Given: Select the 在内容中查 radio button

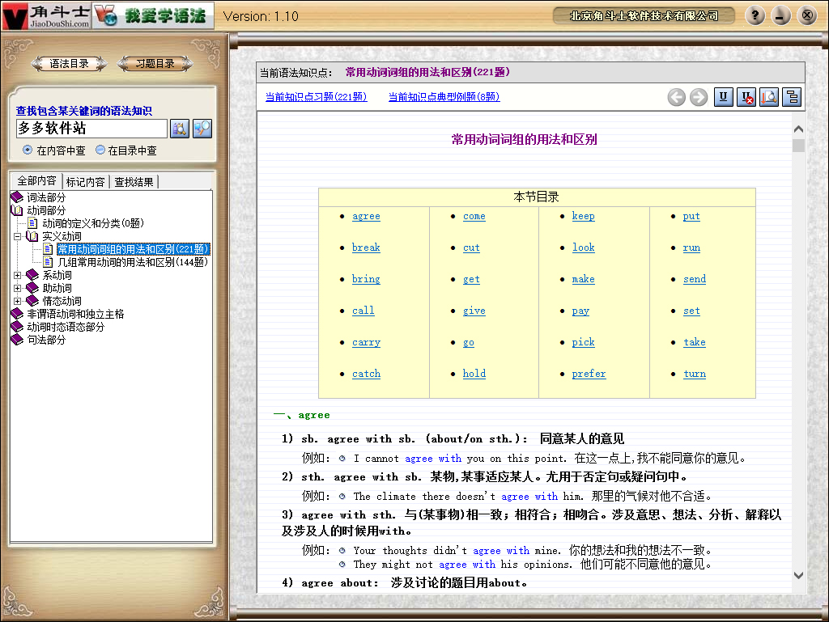Looking at the screenshot, I should pyautogui.click(x=28, y=150).
